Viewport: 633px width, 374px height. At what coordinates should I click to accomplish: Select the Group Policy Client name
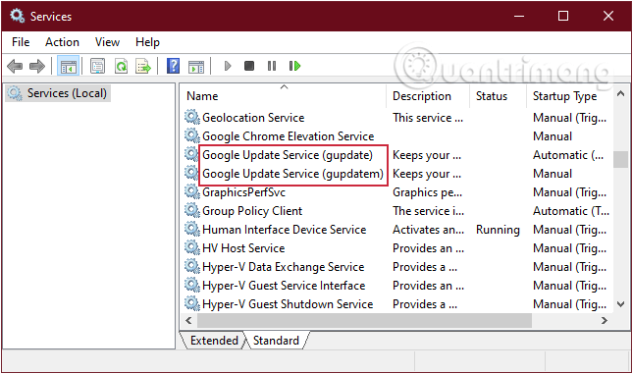click(252, 211)
